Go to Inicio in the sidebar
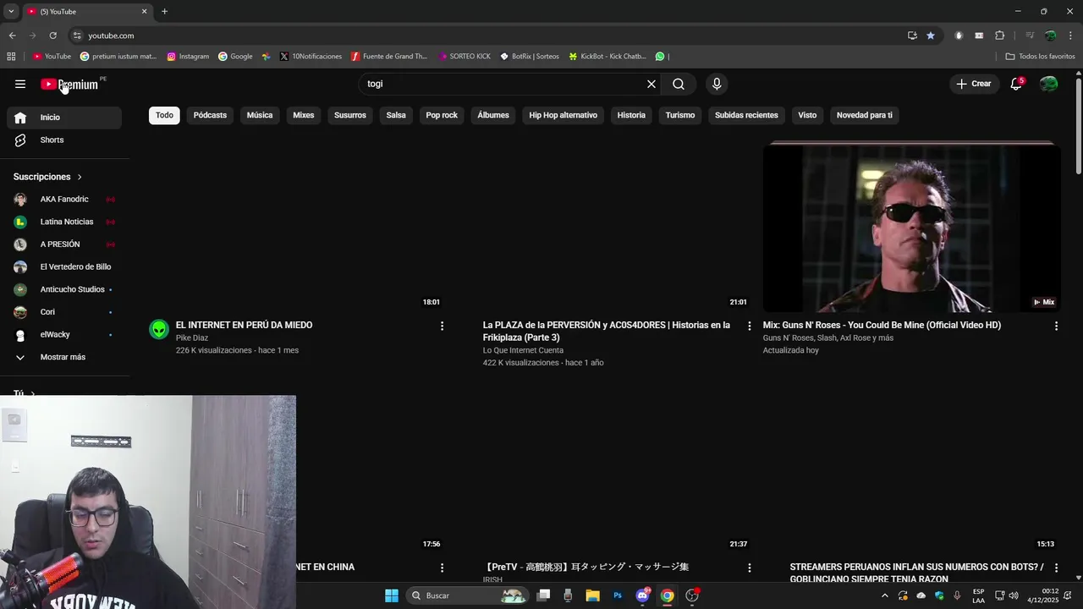The height and width of the screenshot is (609, 1083). [64, 118]
